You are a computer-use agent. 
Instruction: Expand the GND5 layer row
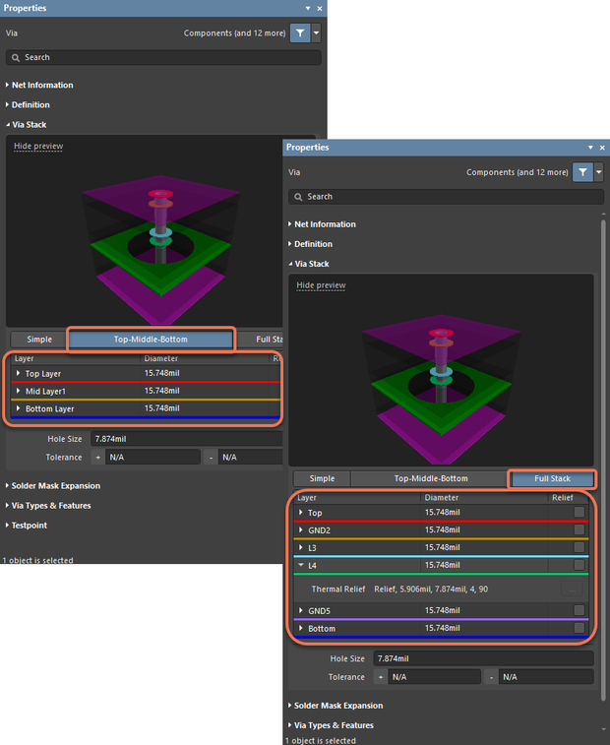[x=300, y=610]
